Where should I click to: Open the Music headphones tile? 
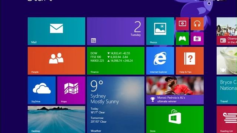coord(197,24)
